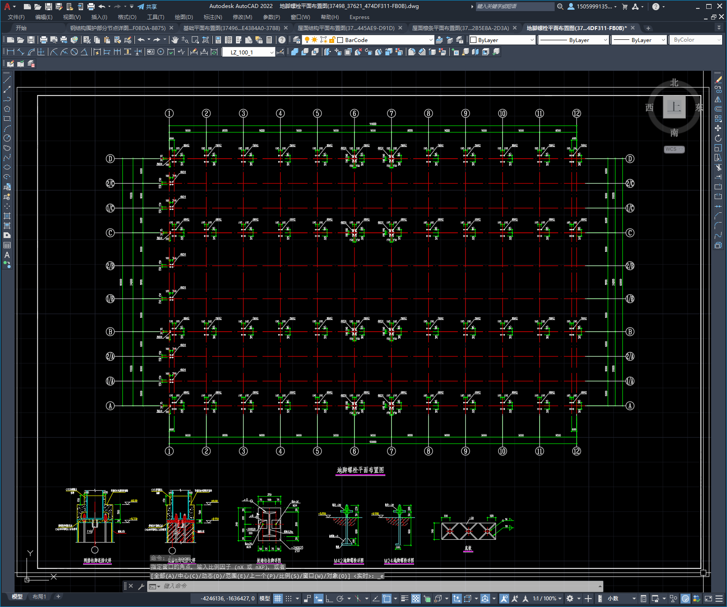The height and width of the screenshot is (607, 727).
Task: Switch to the 布局1 layout tab
Action: pos(39,597)
